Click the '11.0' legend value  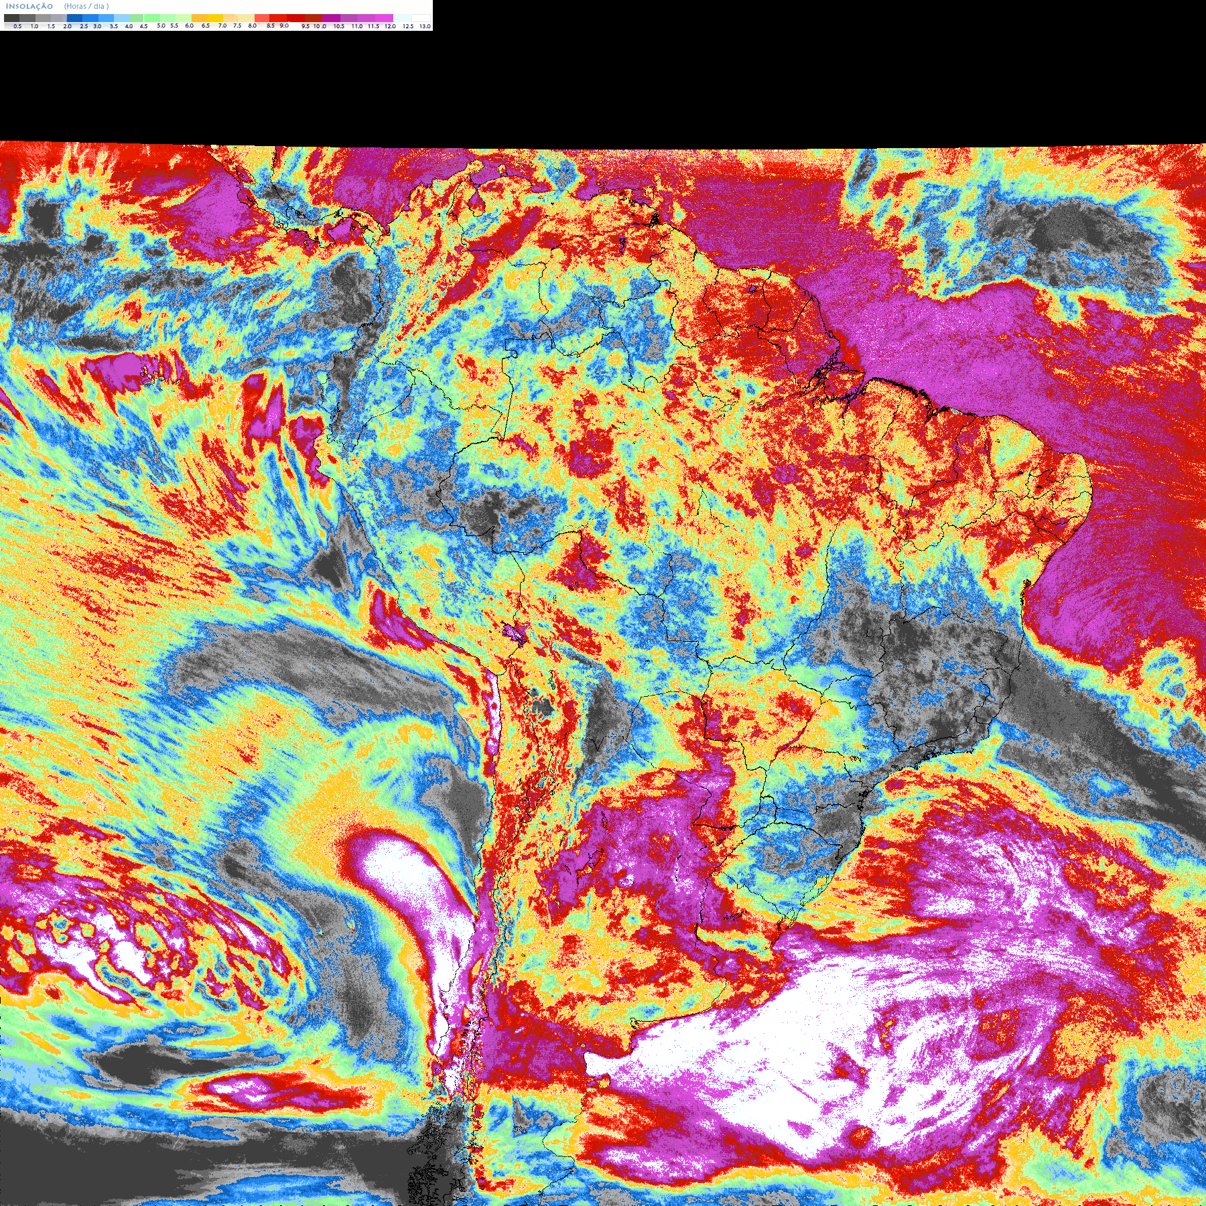[357, 26]
